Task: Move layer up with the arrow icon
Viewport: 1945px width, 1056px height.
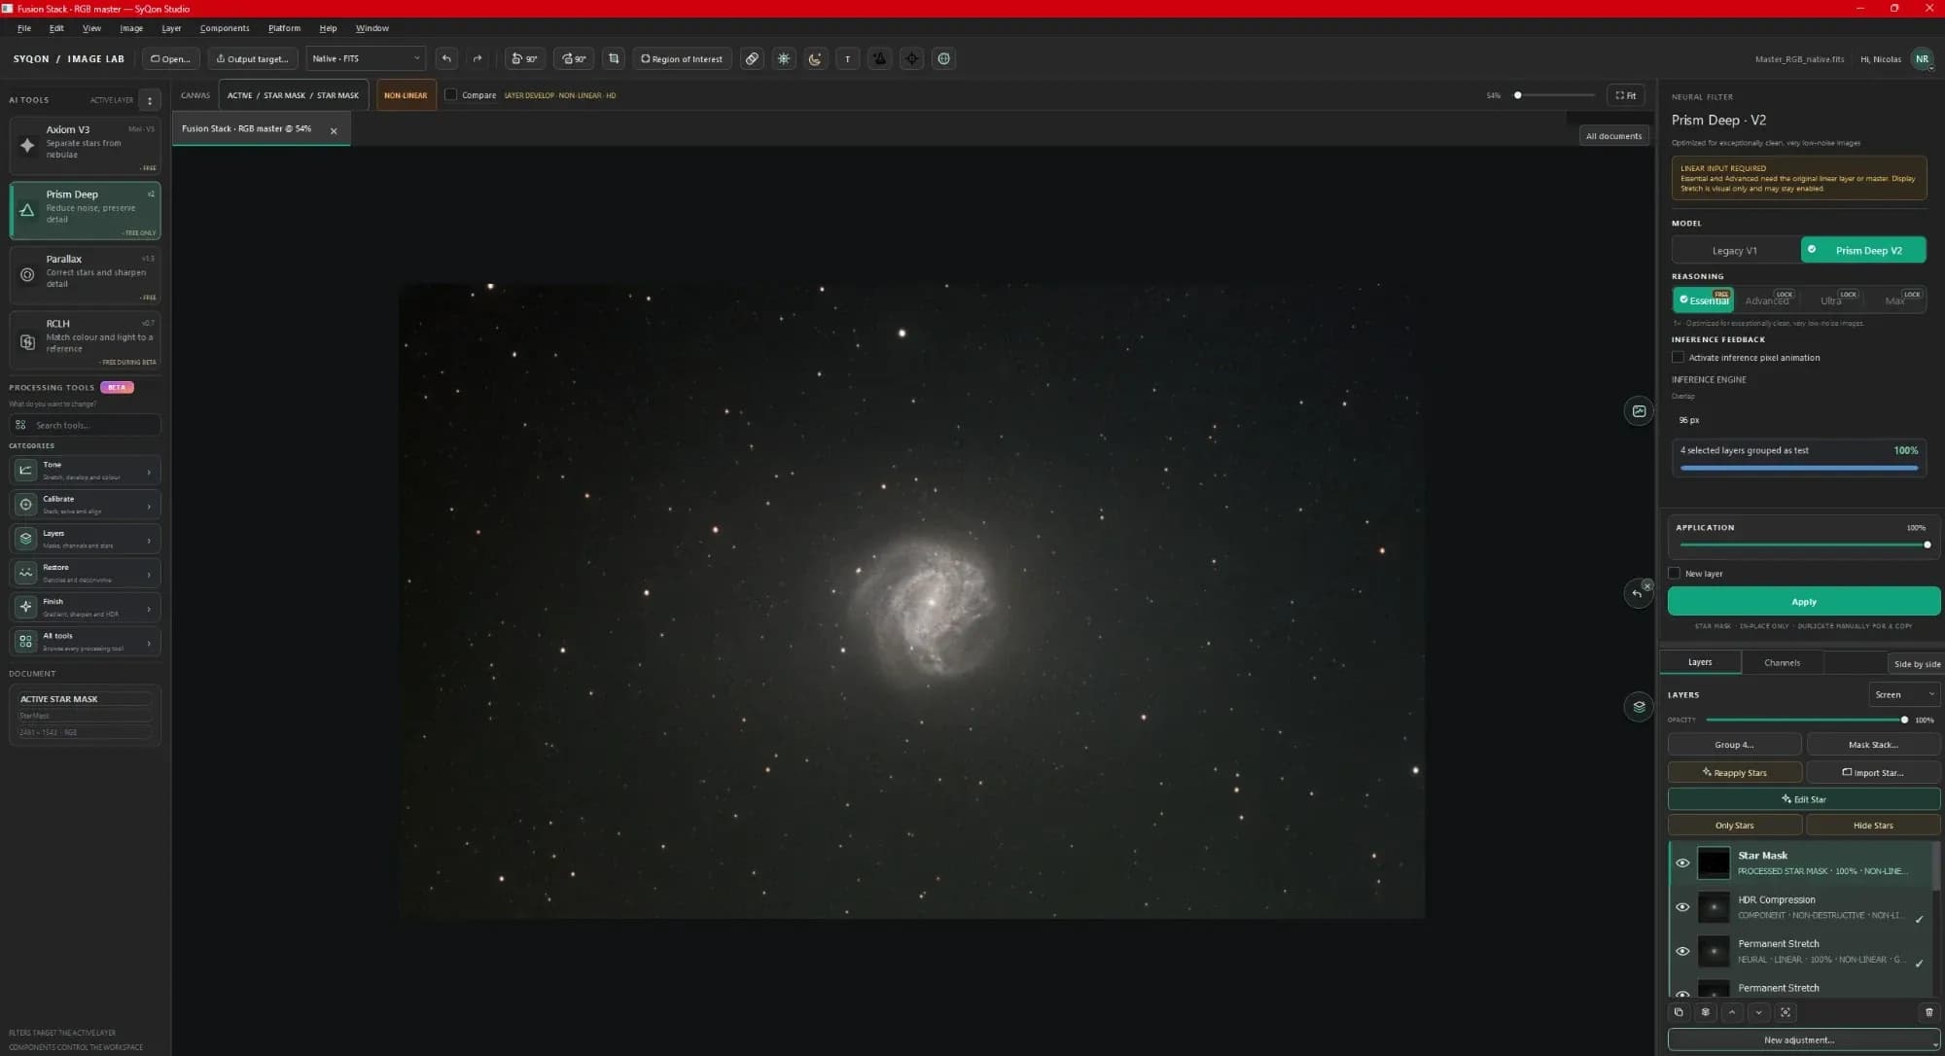Action: point(1732,1012)
